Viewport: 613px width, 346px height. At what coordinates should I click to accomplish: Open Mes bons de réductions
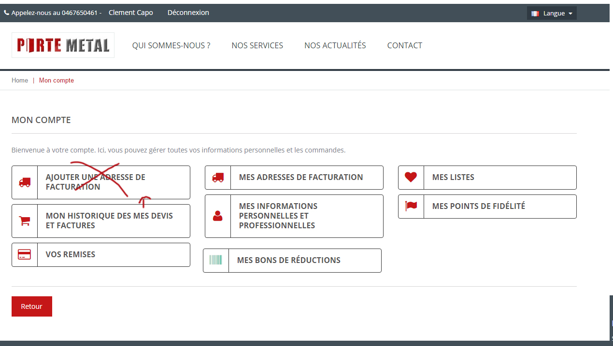click(292, 261)
